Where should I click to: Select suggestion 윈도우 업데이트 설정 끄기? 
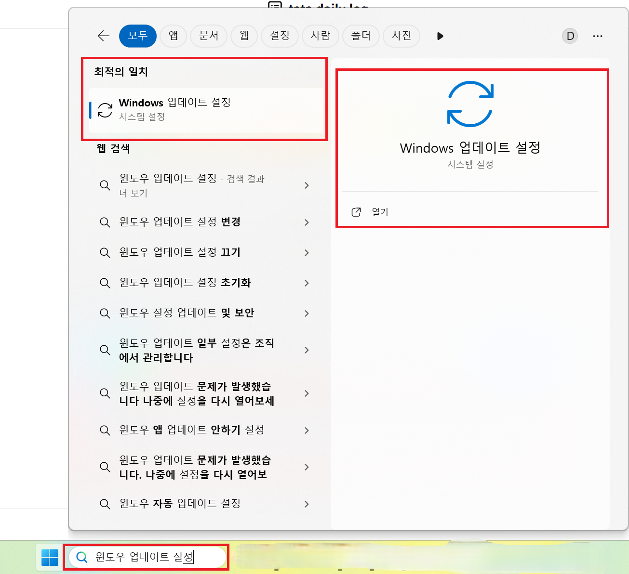click(206, 252)
